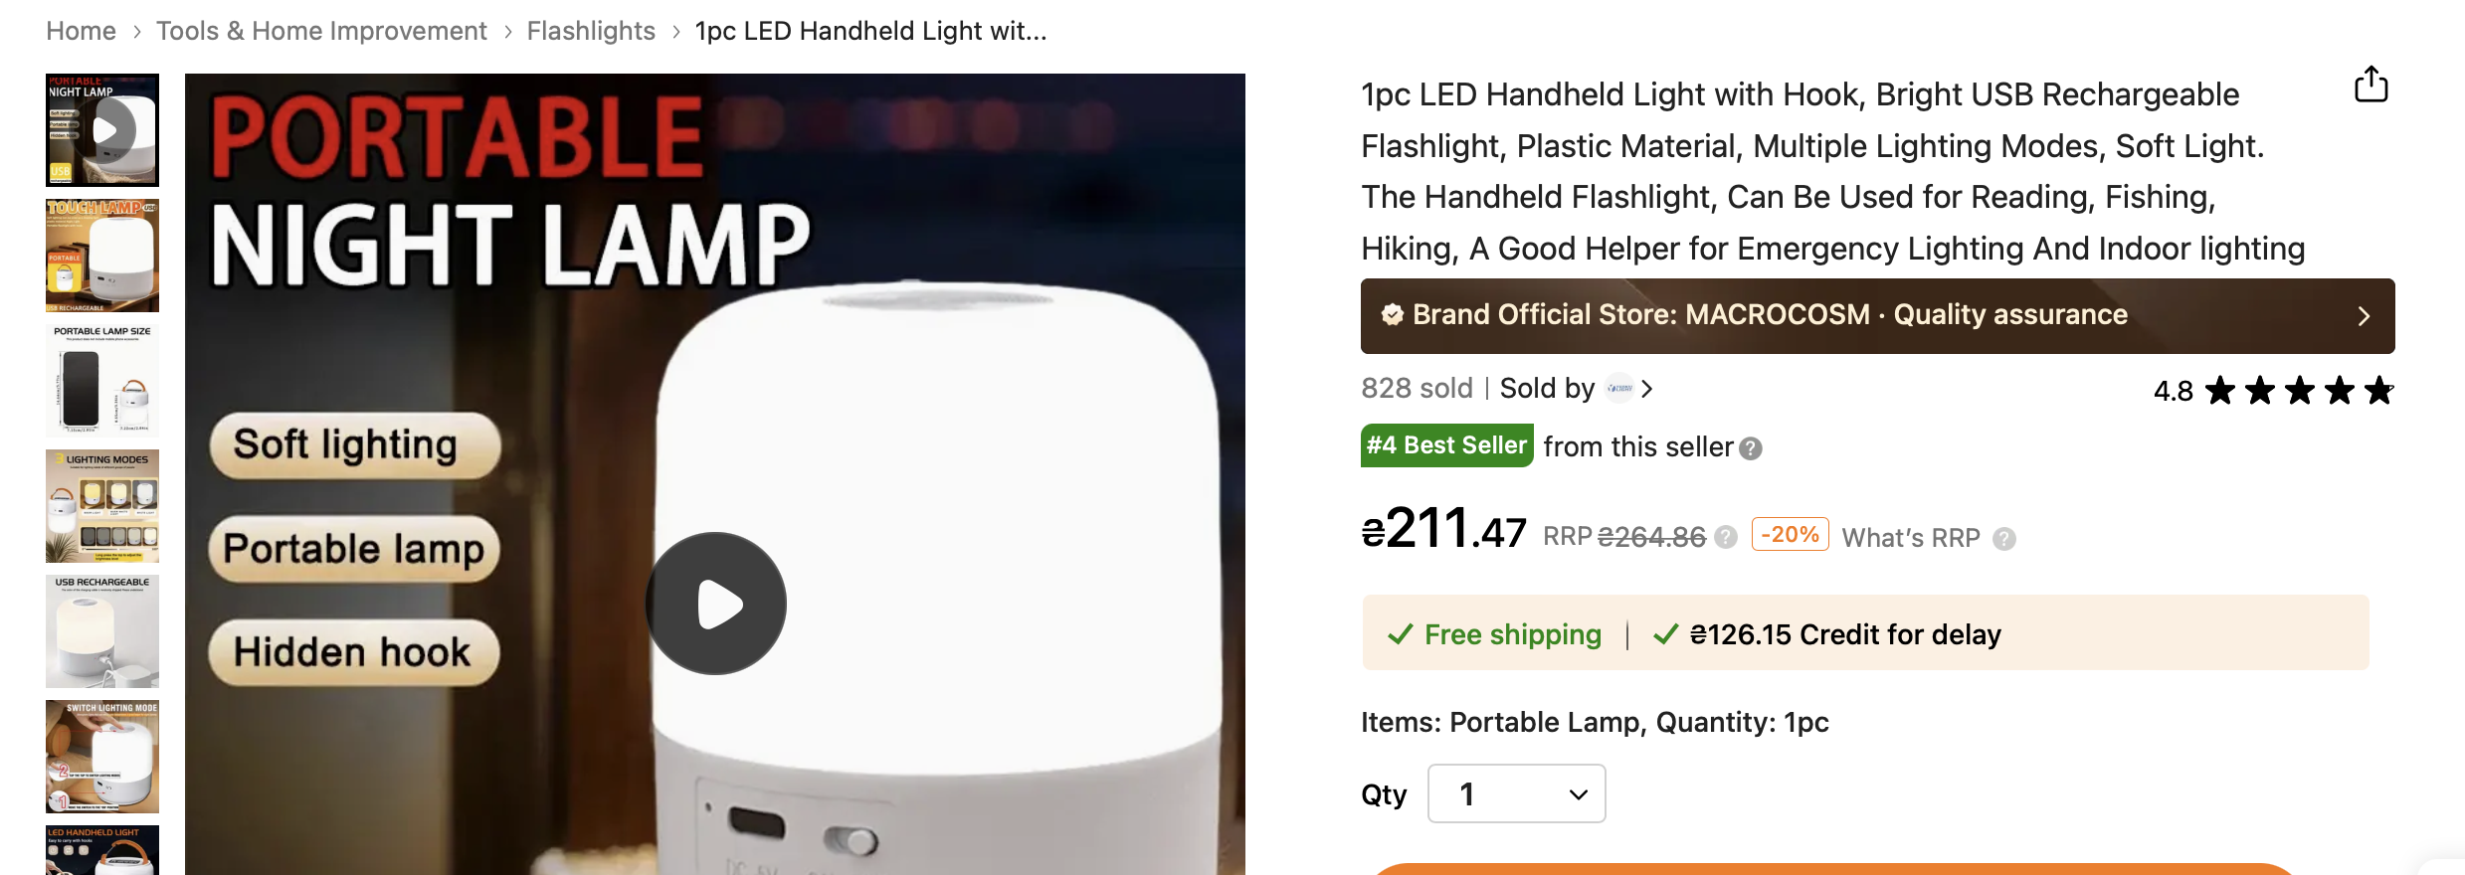The width and height of the screenshot is (2465, 875).
Task: Open the Switch Lighting Mode thumbnail
Action: click(x=102, y=757)
